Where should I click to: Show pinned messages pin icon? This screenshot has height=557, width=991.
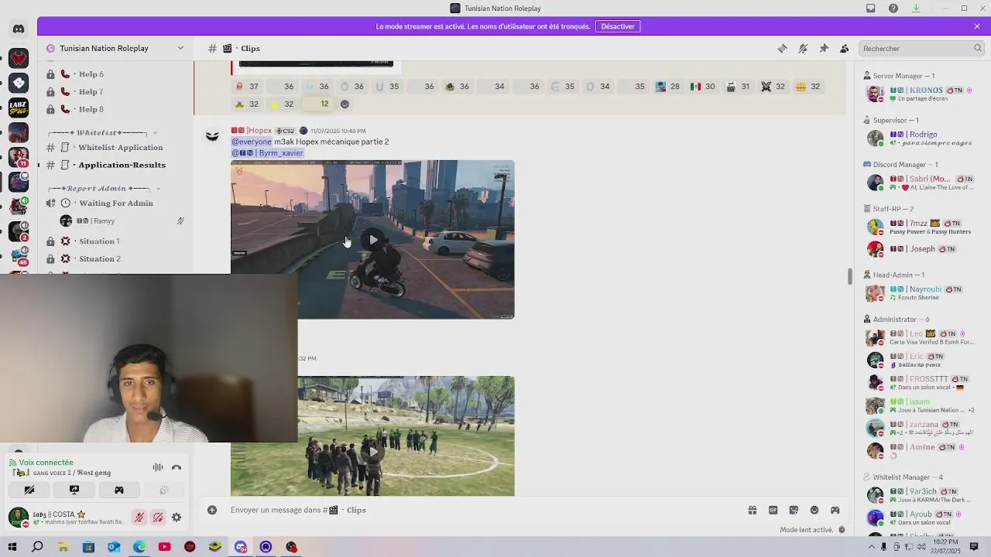[x=824, y=48]
